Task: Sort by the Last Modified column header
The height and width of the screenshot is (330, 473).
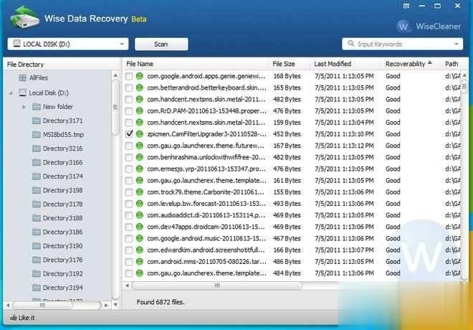Action: pos(333,64)
